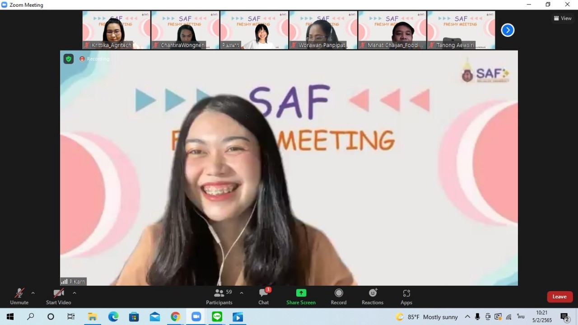This screenshot has height=325, width=578.
Task: Unmute the microphone
Action: pos(19,297)
